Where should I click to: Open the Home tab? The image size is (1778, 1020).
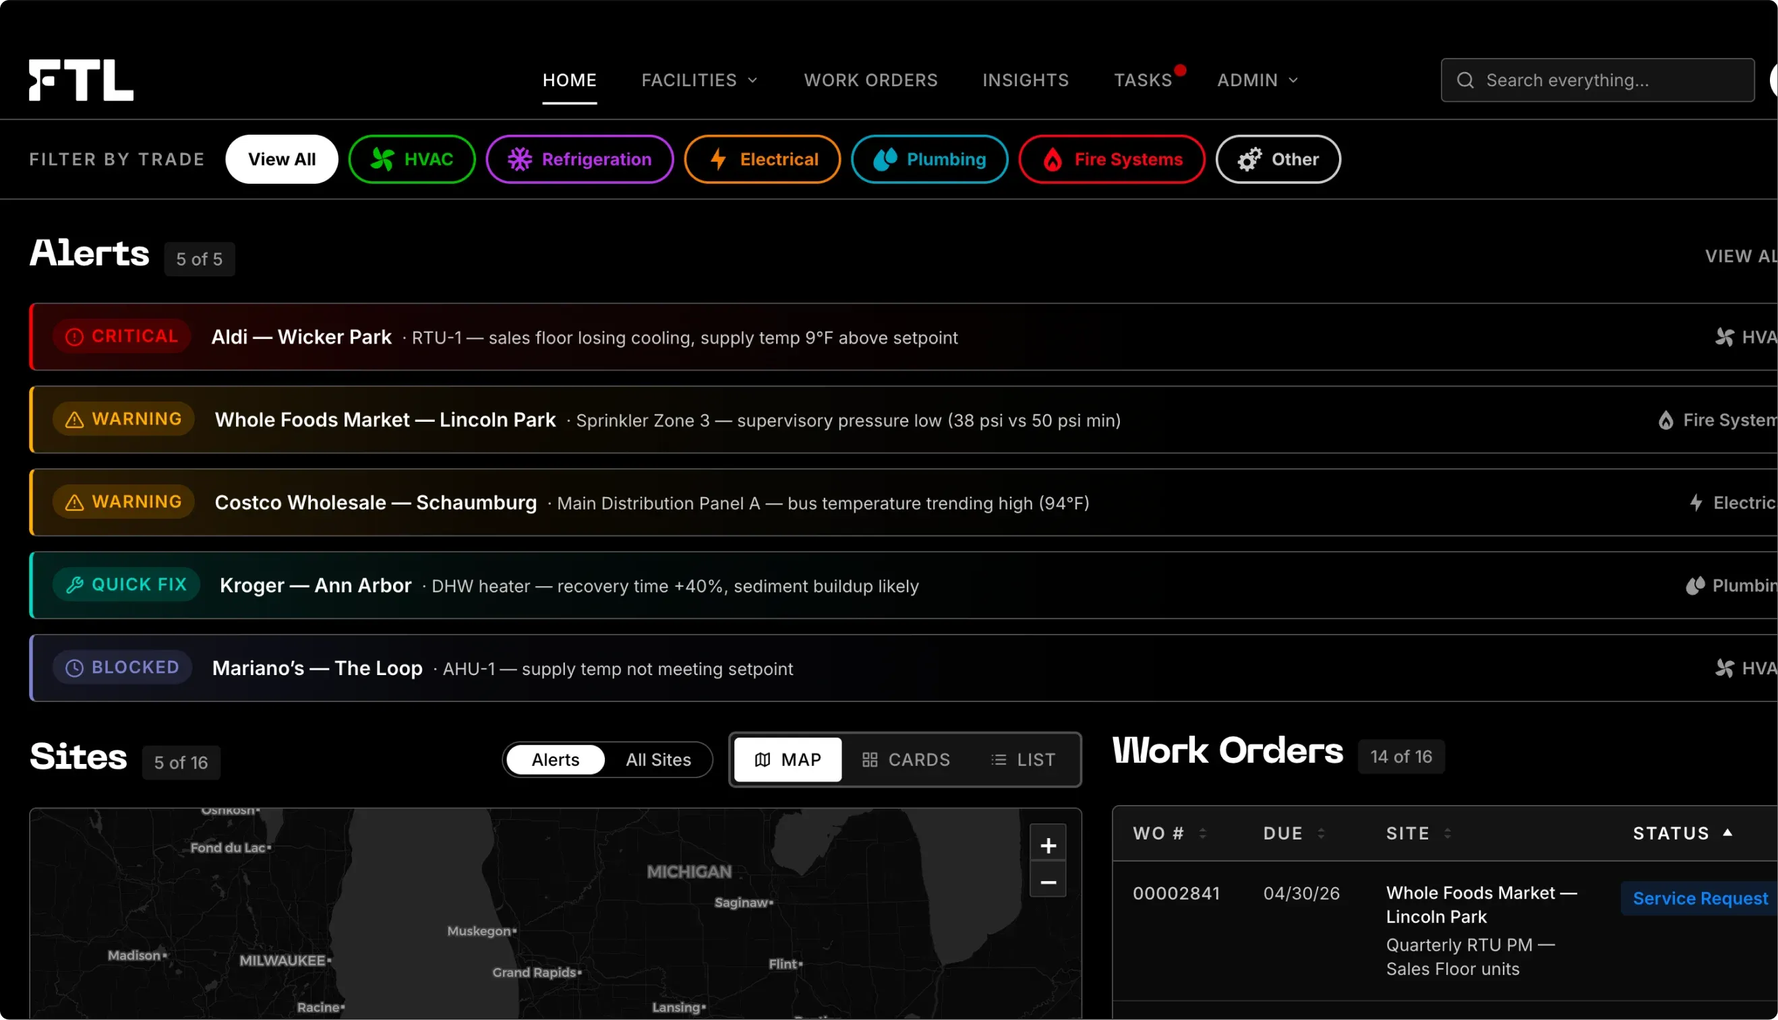[x=569, y=80]
